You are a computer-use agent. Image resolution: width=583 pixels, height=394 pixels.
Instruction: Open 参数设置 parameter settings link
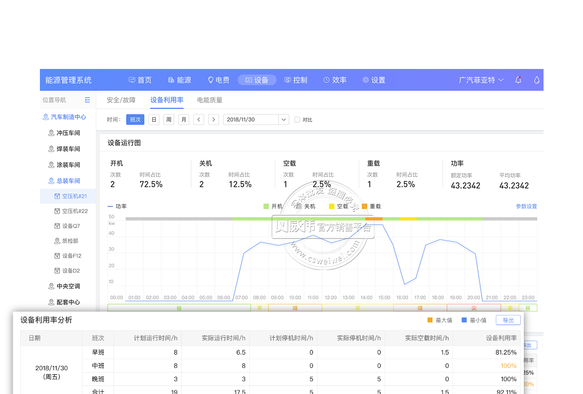point(526,206)
